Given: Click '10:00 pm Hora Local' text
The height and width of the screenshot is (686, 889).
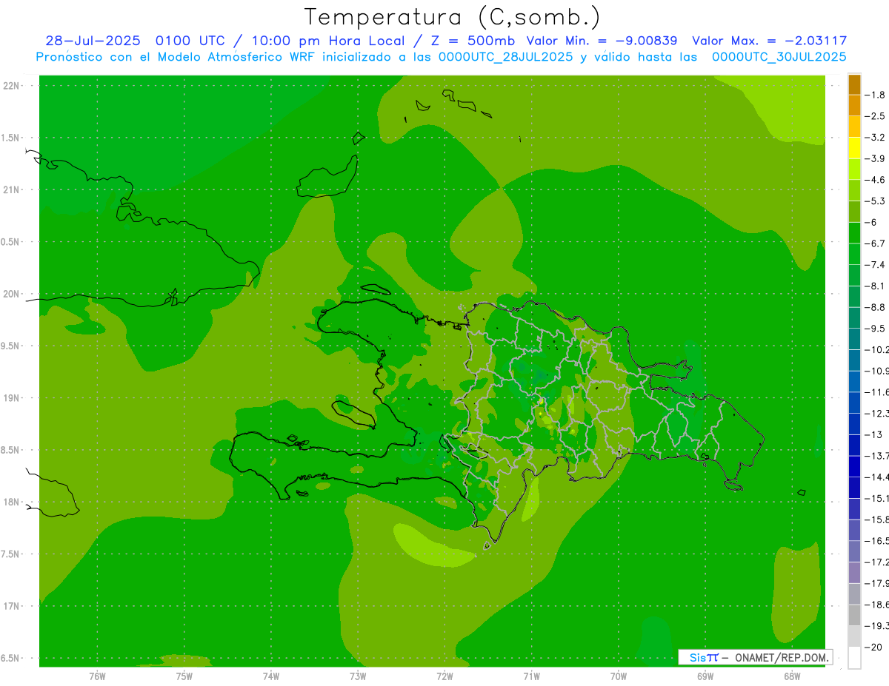Looking at the screenshot, I should coord(327,41).
